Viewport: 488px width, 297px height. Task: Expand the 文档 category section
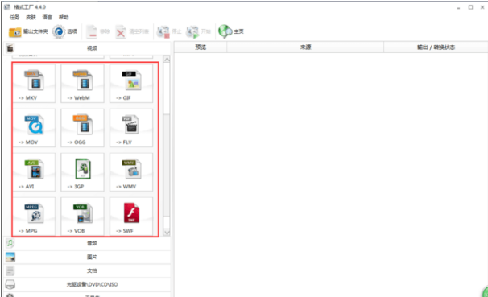87,270
